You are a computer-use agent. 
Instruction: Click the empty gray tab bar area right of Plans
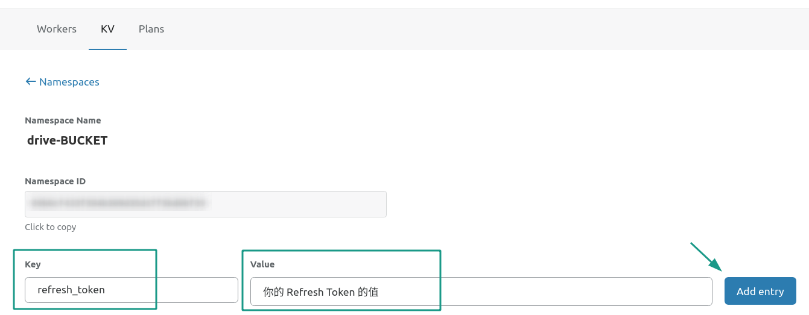point(483,29)
